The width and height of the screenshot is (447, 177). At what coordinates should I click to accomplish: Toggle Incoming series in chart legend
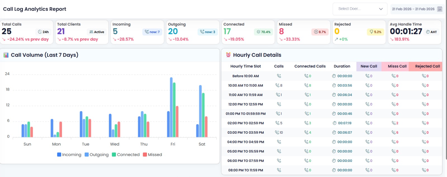69,155
